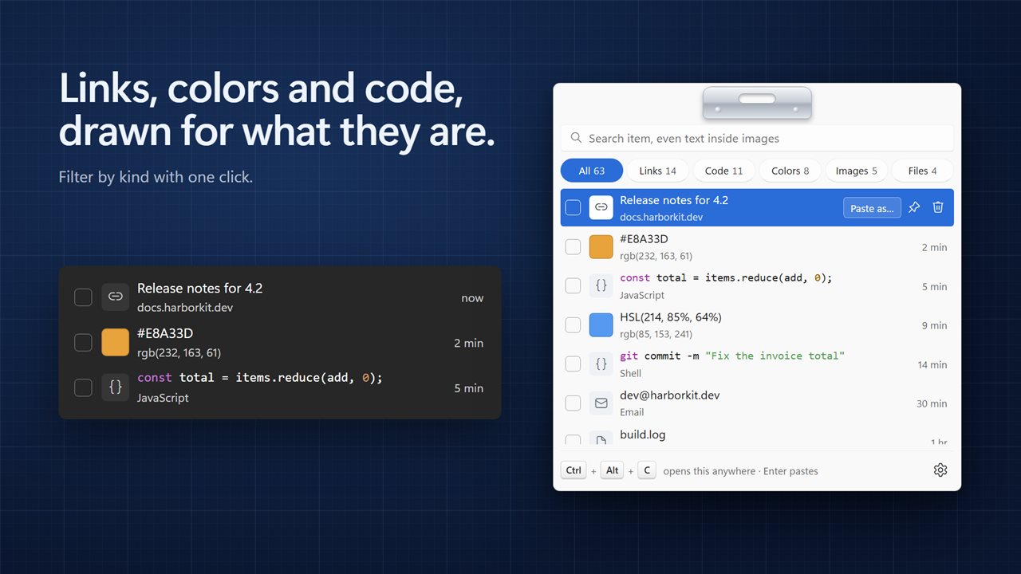This screenshot has height=574, width=1021.
Task: Click braces icon next to const total in popup
Action: click(x=601, y=285)
